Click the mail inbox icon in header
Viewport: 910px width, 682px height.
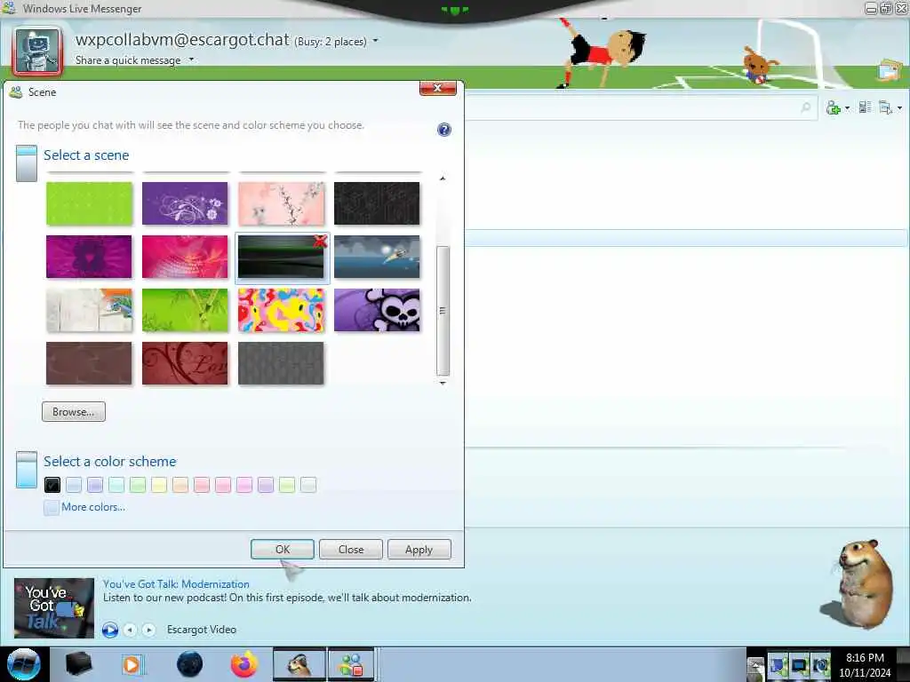[x=890, y=71]
